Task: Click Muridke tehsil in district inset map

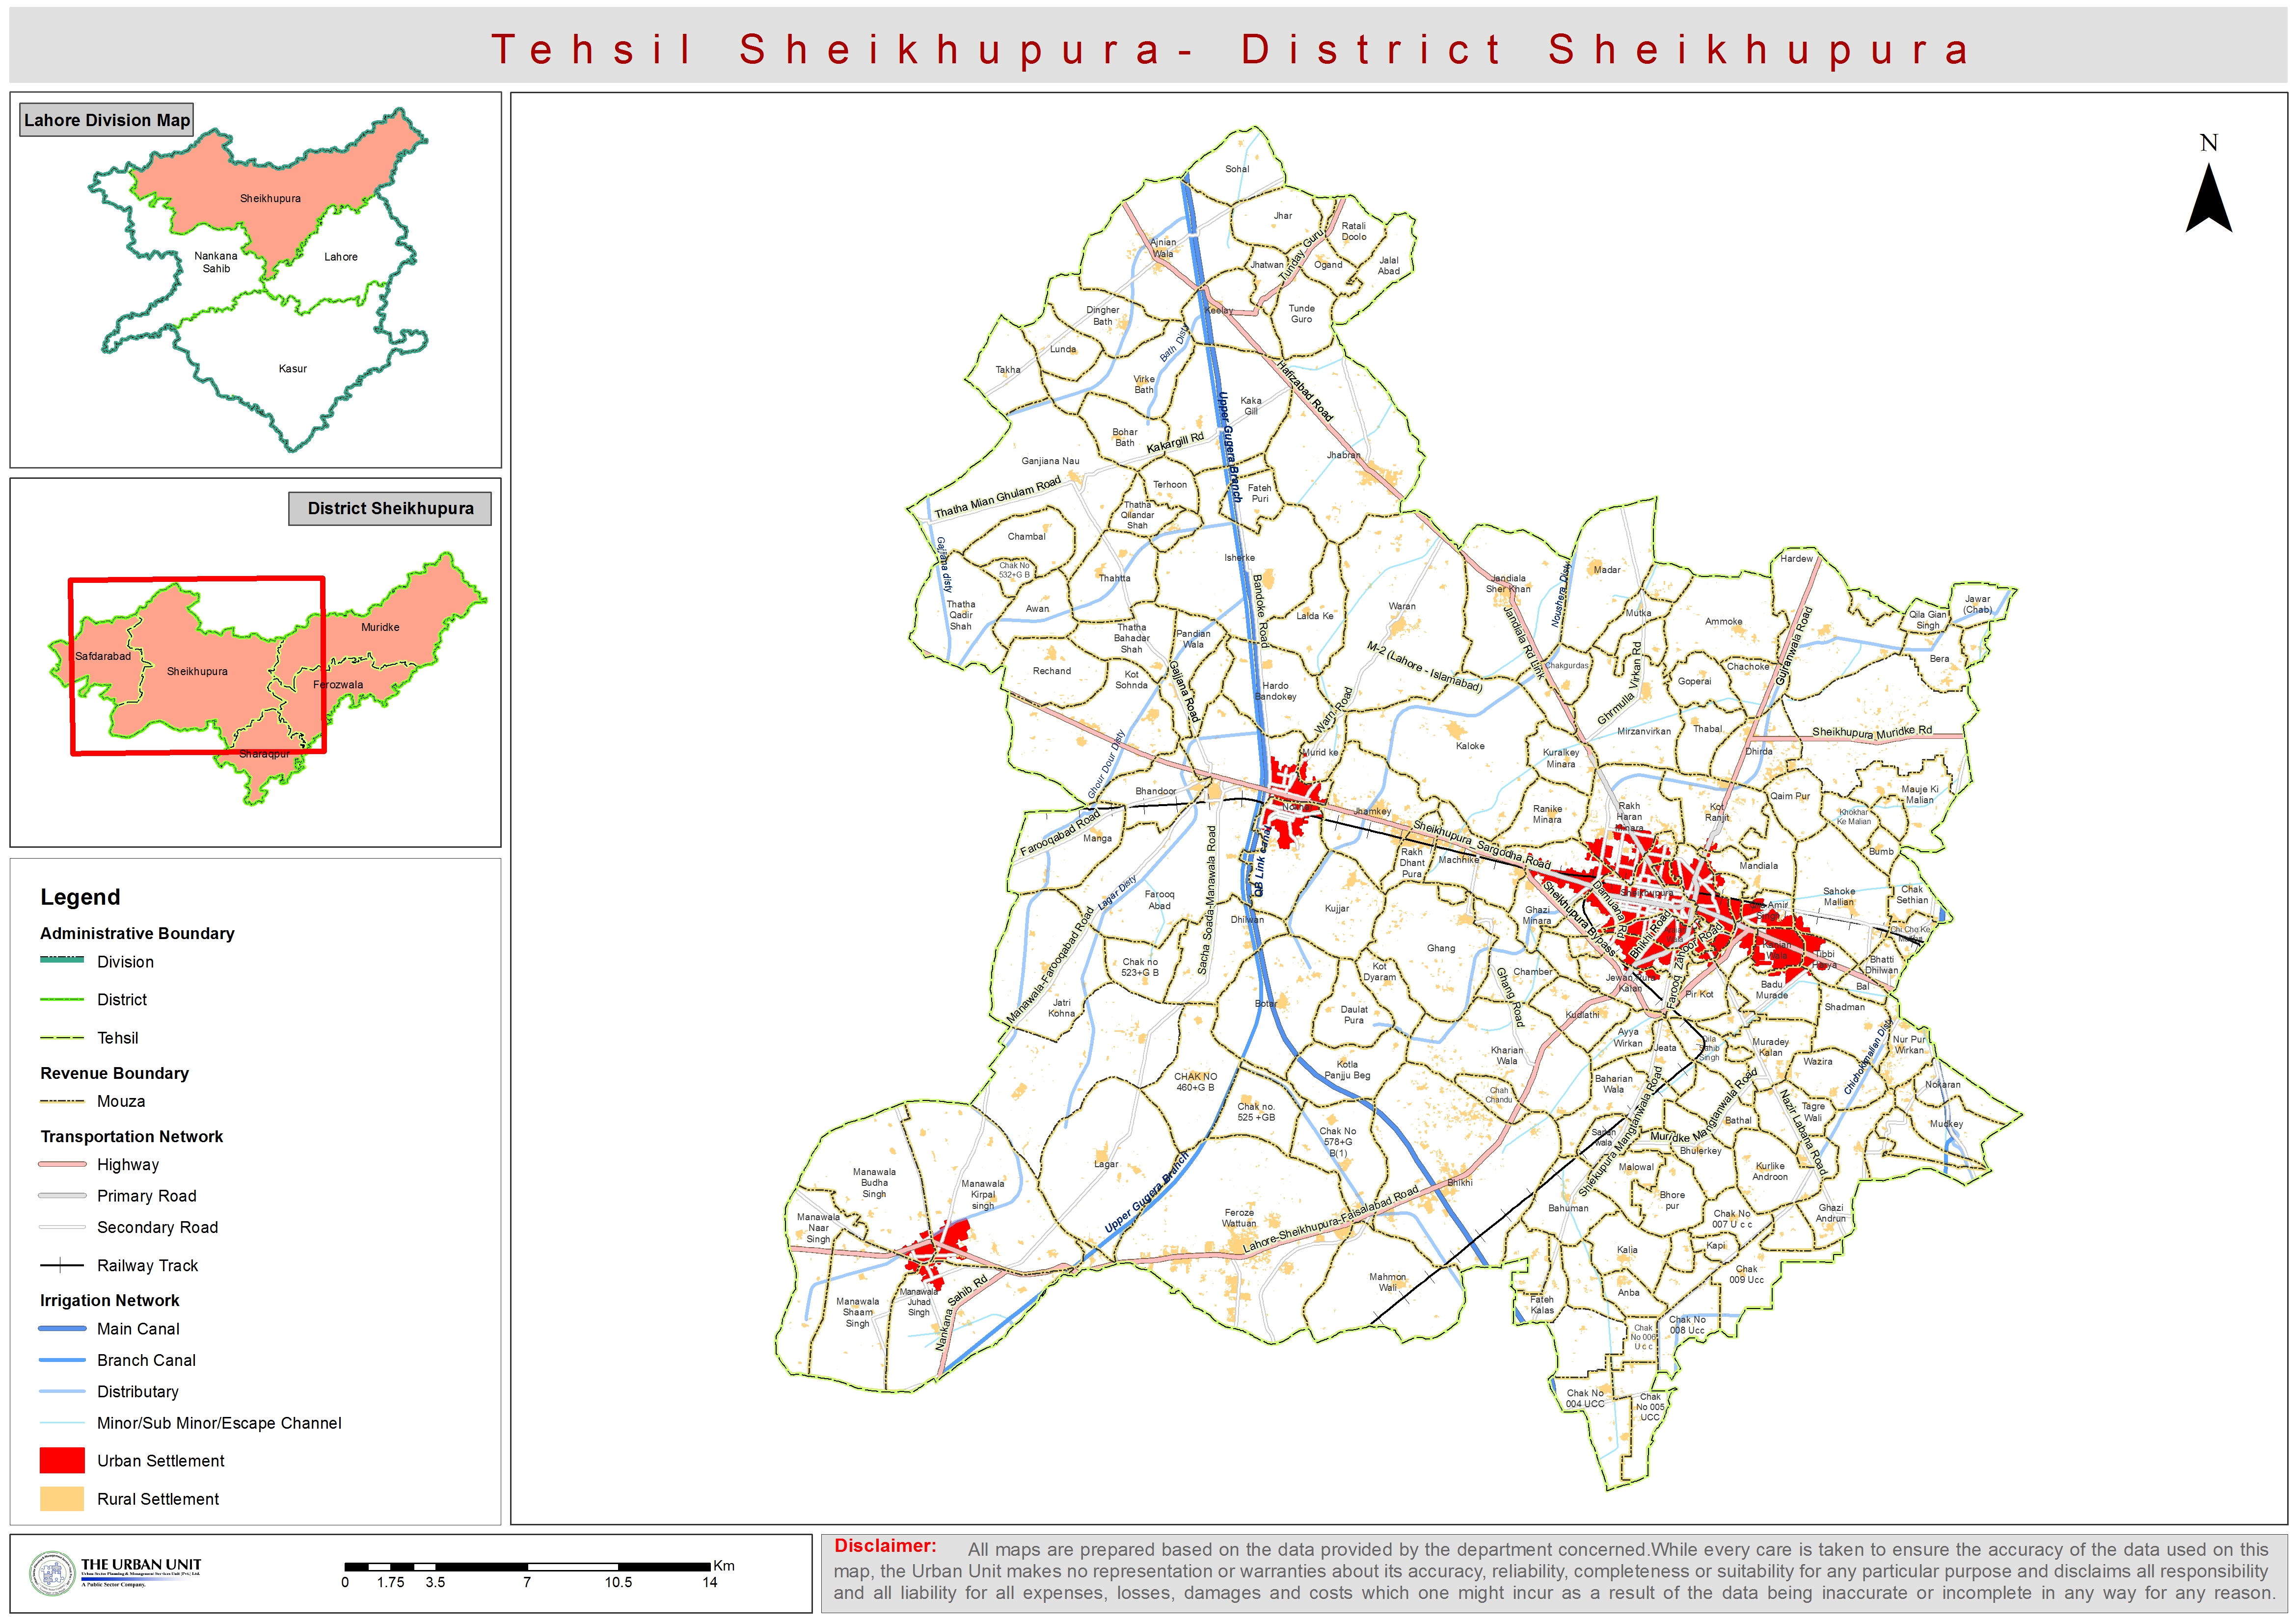Action: tap(380, 627)
